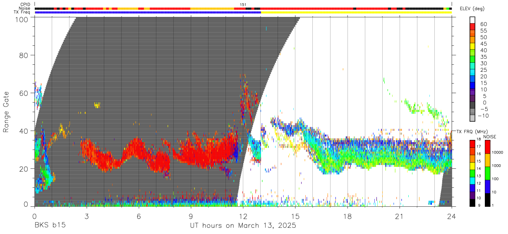Click ELEV colorbar label "−10"
The image size is (508, 234).
[x=484, y=116]
